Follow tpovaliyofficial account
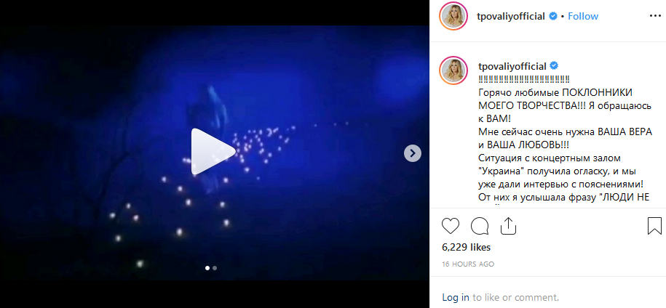Image resolution: width=666 pixels, height=308 pixels. (583, 16)
